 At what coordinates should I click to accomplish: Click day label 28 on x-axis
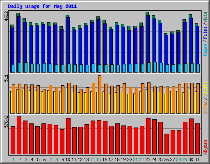point(178,159)
